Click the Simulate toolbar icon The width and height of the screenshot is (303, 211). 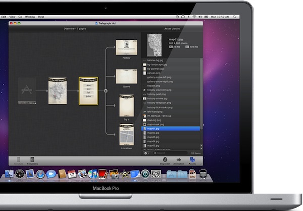(19, 161)
